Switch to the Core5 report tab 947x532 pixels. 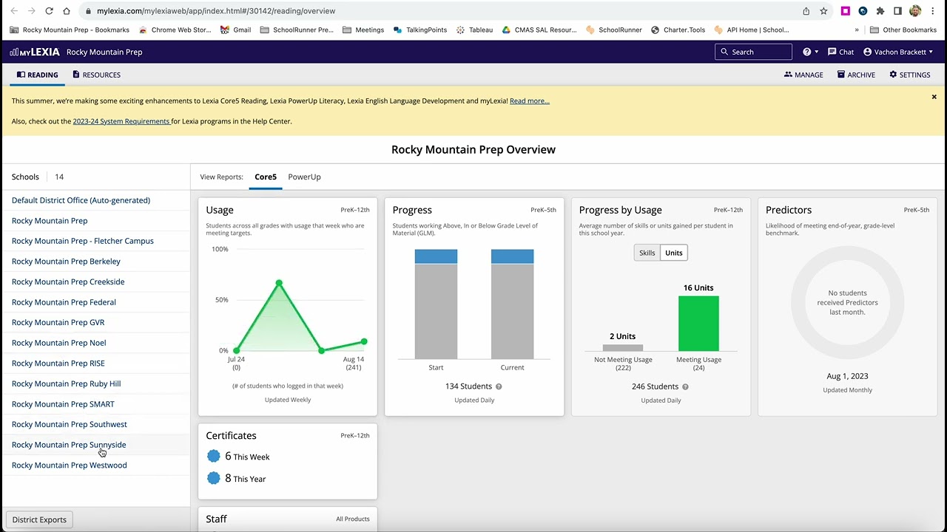266,177
